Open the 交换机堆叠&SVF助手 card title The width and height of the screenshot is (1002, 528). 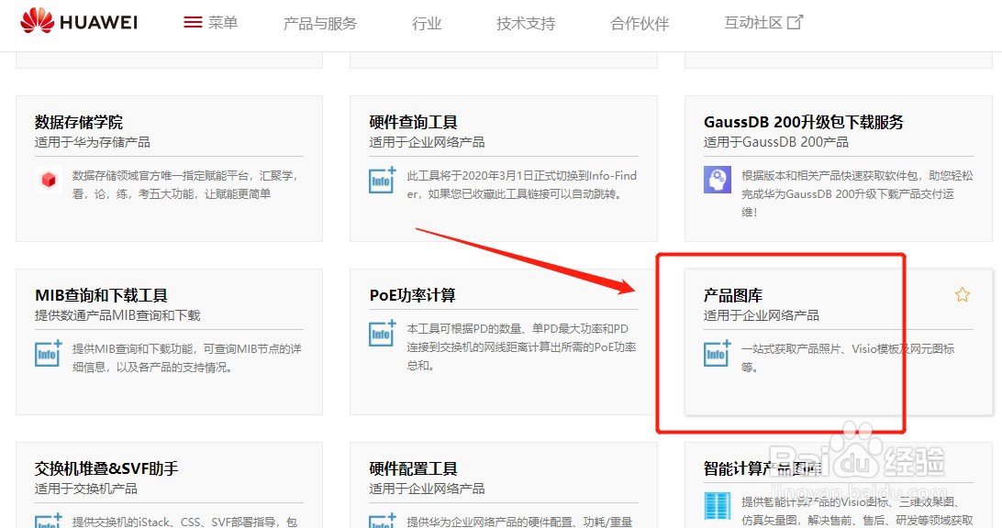(x=106, y=468)
